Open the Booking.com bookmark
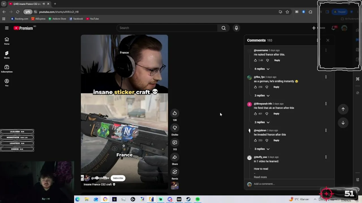362x203 pixels. 20,19
